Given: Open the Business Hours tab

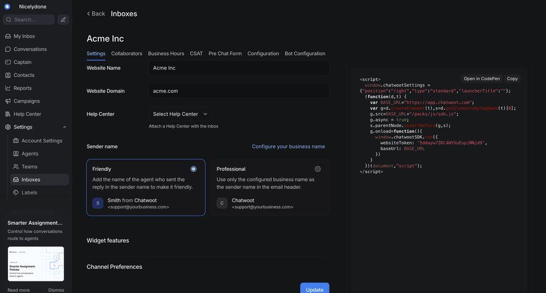Looking at the screenshot, I should pyautogui.click(x=166, y=53).
